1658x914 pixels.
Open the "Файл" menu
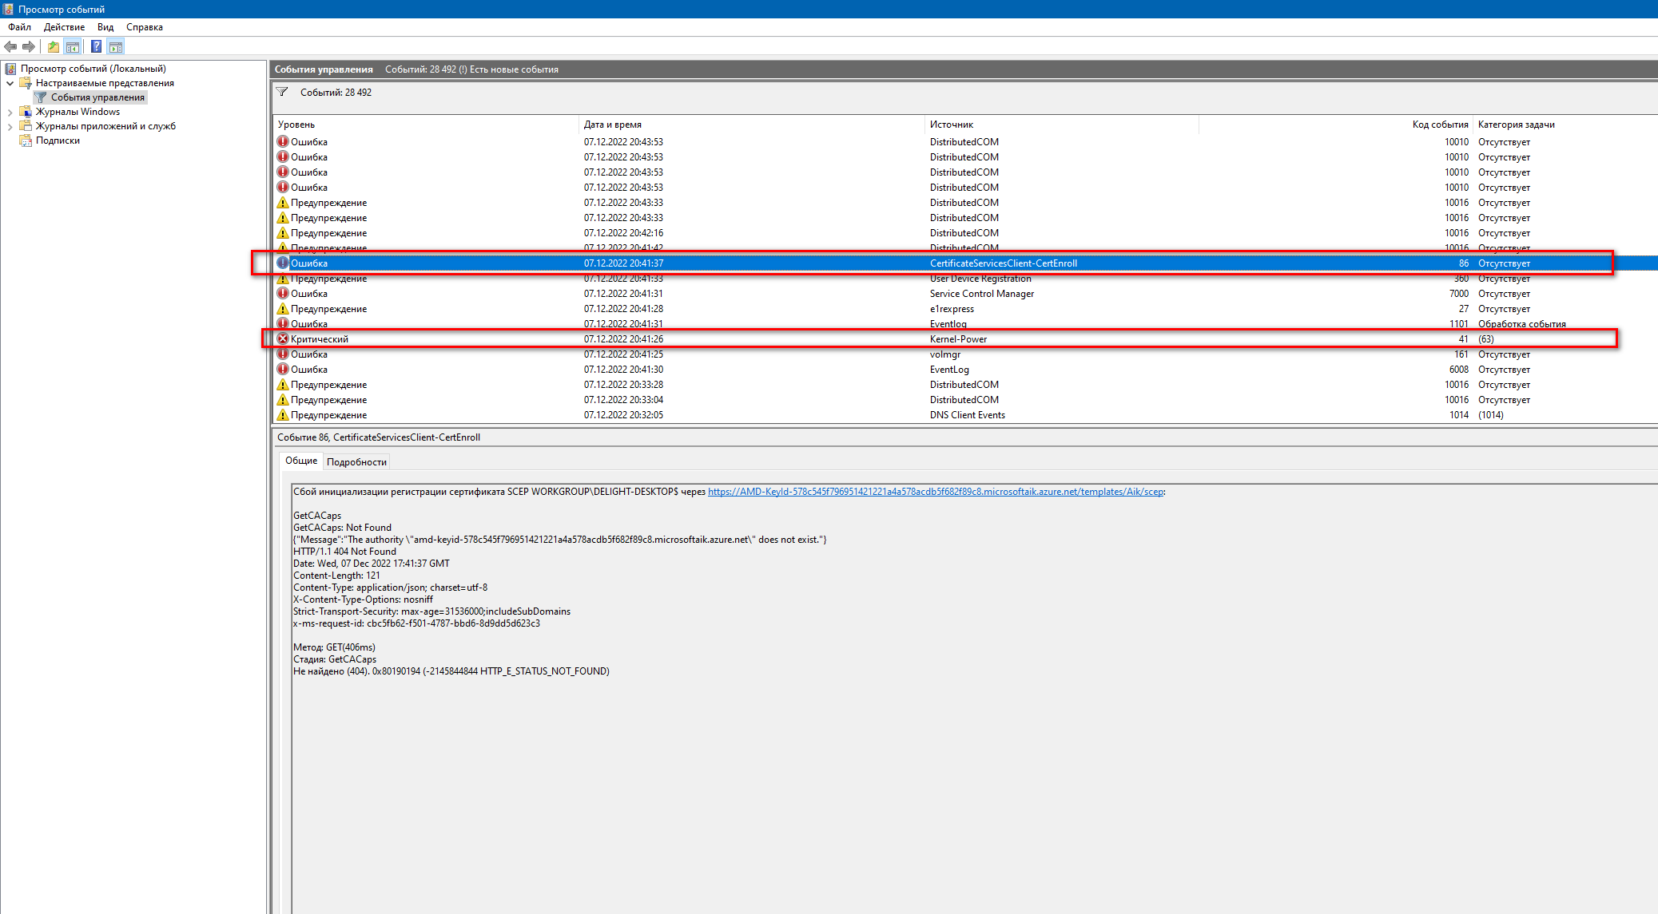click(x=20, y=27)
